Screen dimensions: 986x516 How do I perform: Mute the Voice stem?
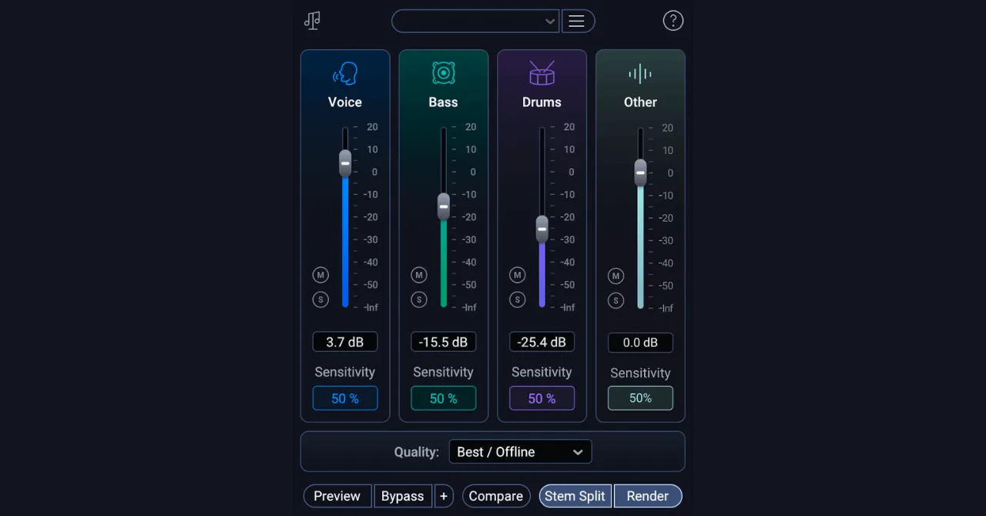pyautogui.click(x=320, y=275)
